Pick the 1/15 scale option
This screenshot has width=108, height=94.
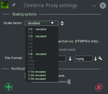coord(31,68)
